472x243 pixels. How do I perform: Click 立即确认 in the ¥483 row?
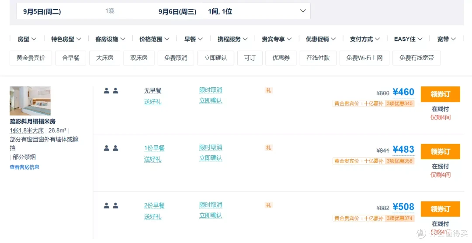(x=211, y=158)
